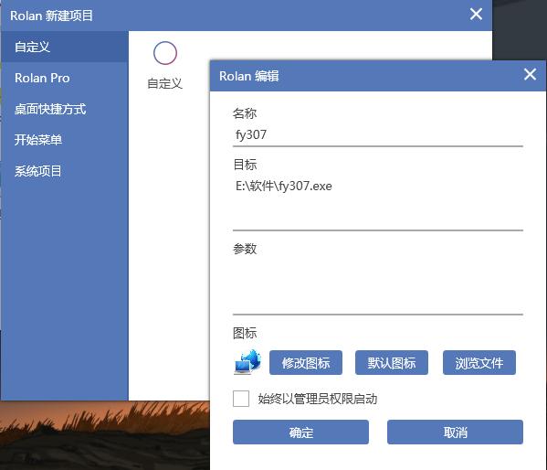Click 浏览文件 to browse files
Image resolution: width=547 pixels, height=470 pixels.
[479, 363]
